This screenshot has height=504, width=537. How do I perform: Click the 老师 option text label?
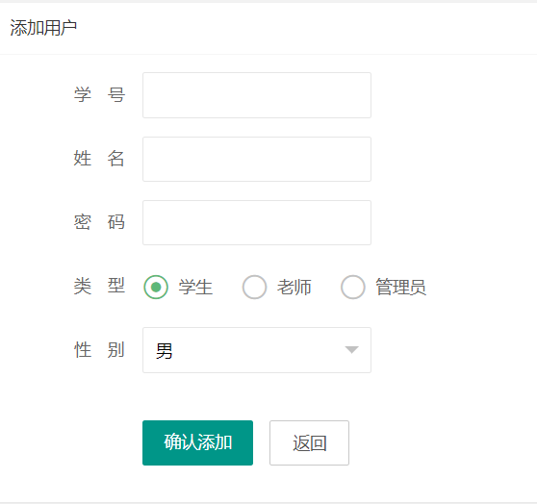click(x=294, y=287)
